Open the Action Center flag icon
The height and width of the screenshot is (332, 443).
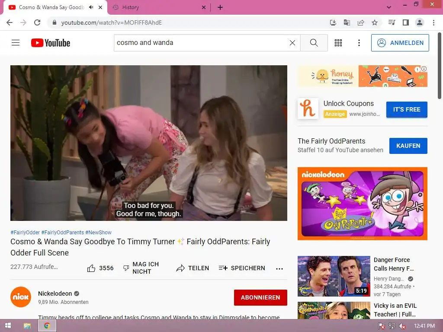[x=382, y=326]
